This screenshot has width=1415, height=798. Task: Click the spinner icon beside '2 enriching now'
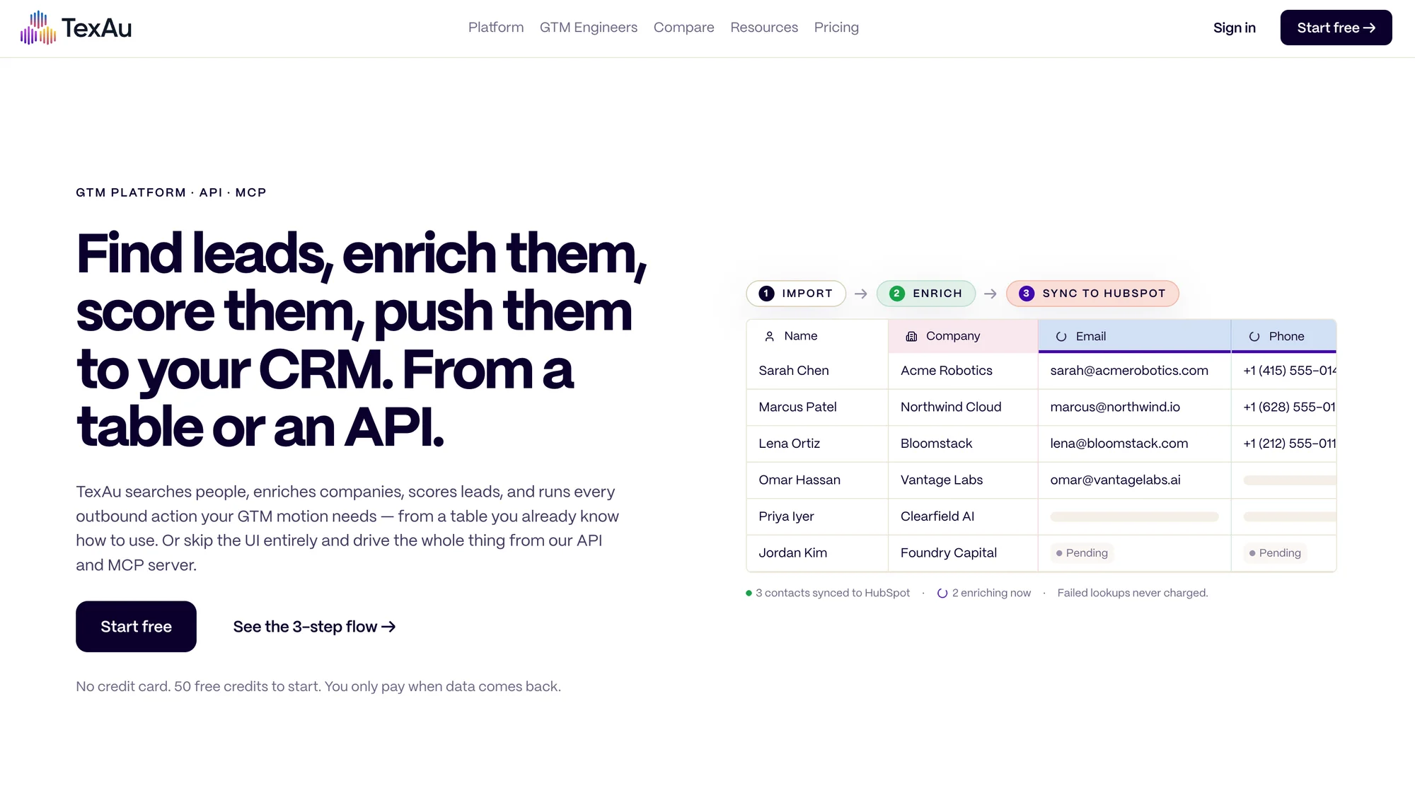(942, 594)
